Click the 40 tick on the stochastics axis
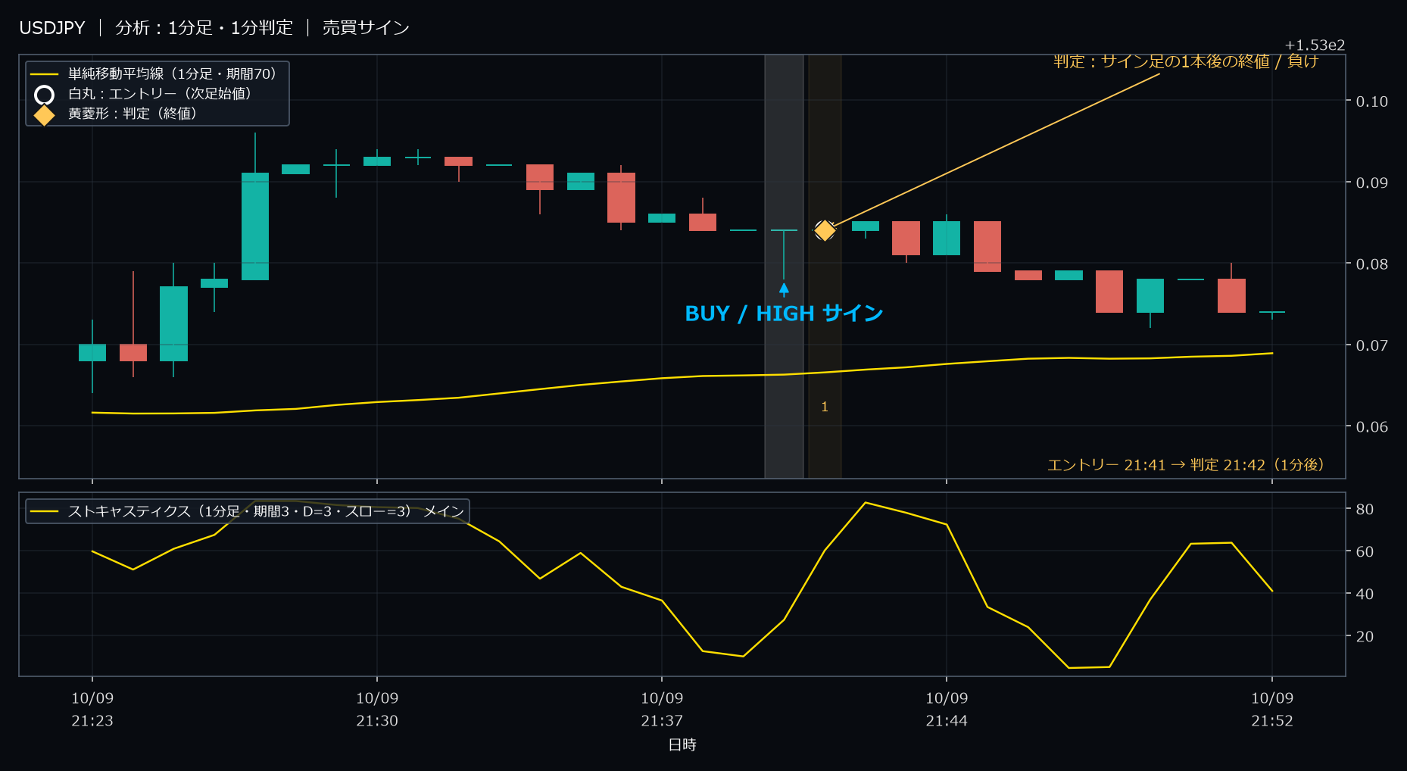The image size is (1407, 771). coord(1365,595)
